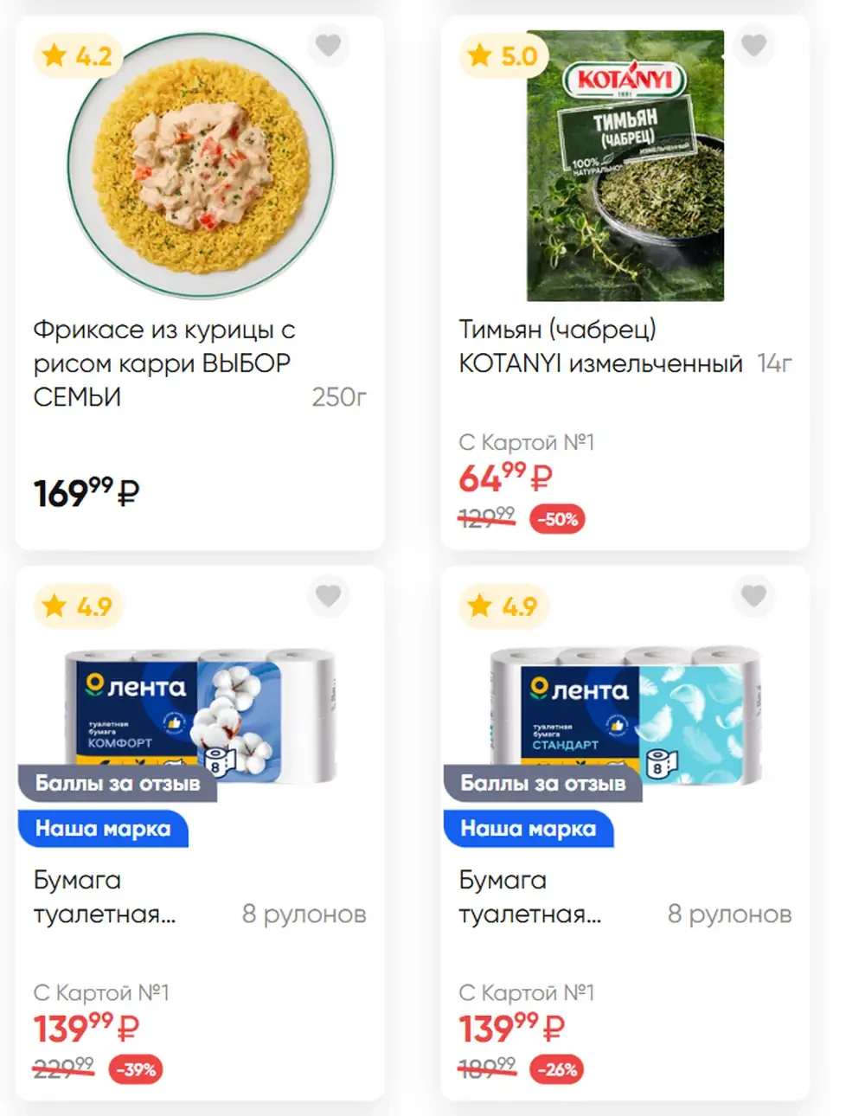The height and width of the screenshot is (1116, 865).
Task: Click the 169.99 ₽ fricassee price
Action: point(86,493)
